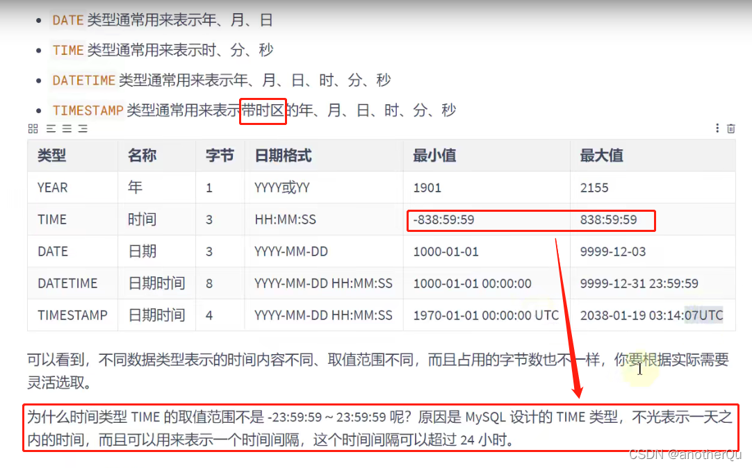Click the orange DATE code in bullet list
Image resolution: width=752 pixels, height=468 pixels.
point(68,20)
